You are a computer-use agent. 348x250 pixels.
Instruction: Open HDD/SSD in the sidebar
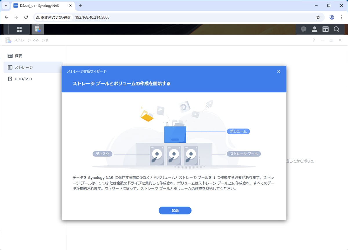pyautogui.click(x=23, y=79)
